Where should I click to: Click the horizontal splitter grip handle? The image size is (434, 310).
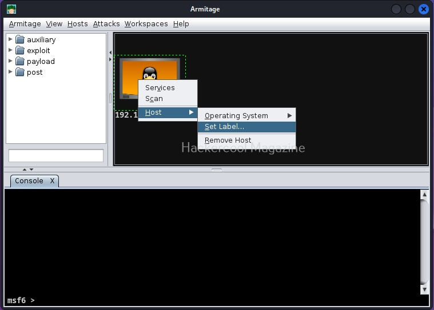click(x=217, y=170)
